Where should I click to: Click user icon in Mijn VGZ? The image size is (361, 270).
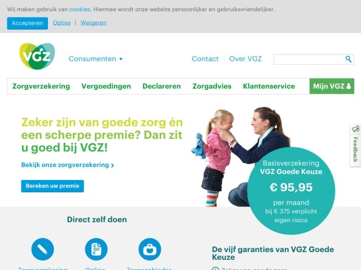click(x=349, y=86)
